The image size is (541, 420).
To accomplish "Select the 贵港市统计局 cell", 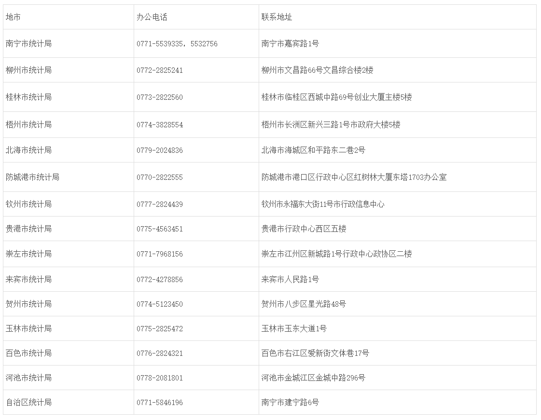I will [69, 229].
